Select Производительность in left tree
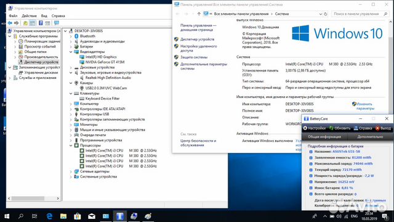This screenshot has height=222, width=394. pyautogui.click(x=41, y=57)
